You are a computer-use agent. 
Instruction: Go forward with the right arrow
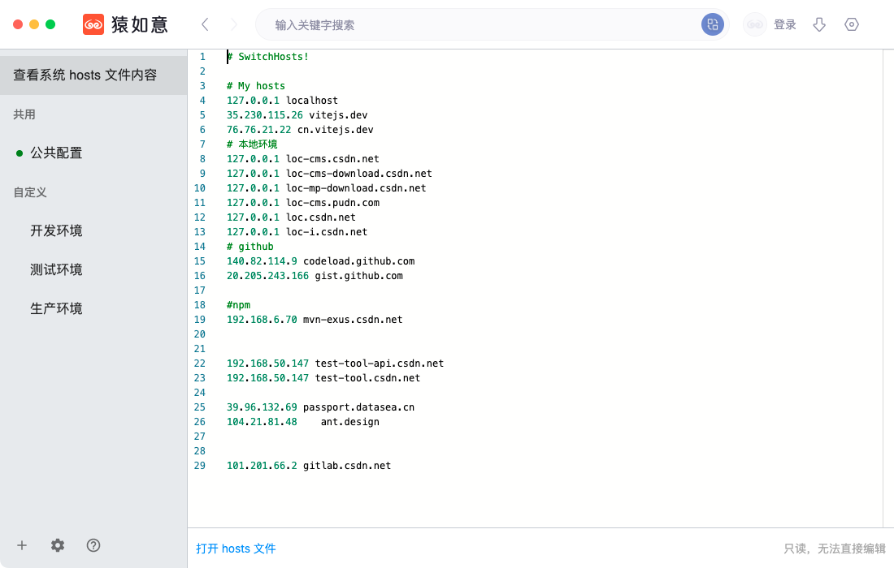tap(233, 24)
